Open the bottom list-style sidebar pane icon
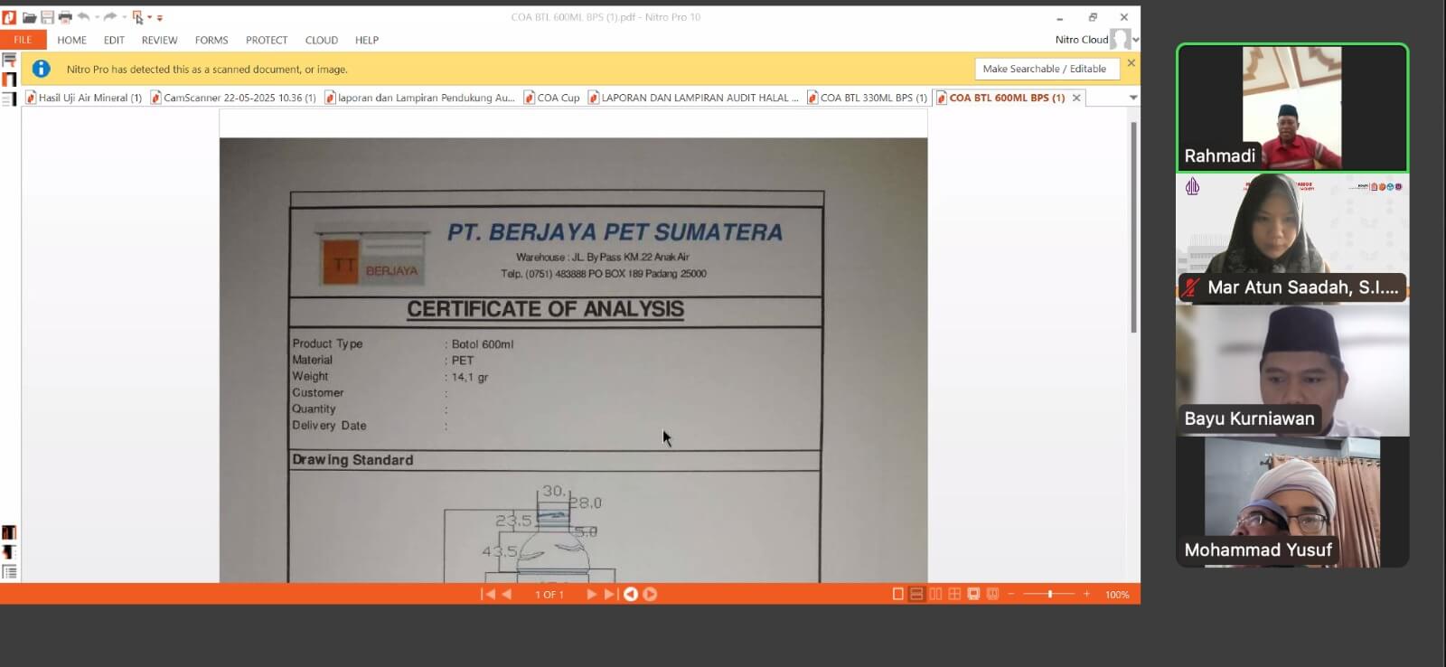 9,572
